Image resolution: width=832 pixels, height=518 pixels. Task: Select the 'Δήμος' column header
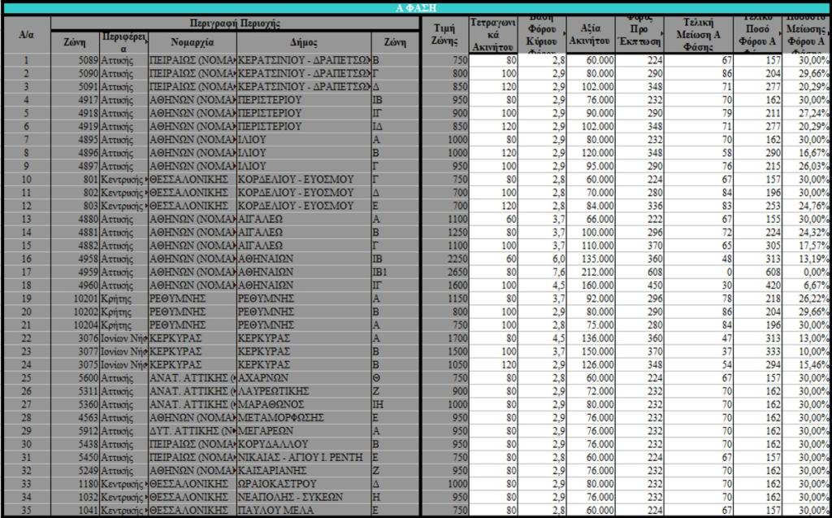[303, 41]
